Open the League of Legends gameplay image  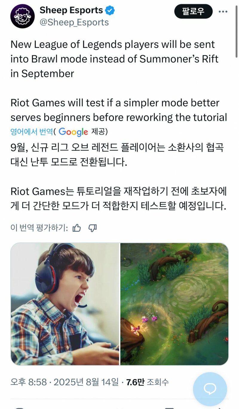pos(174,304)
